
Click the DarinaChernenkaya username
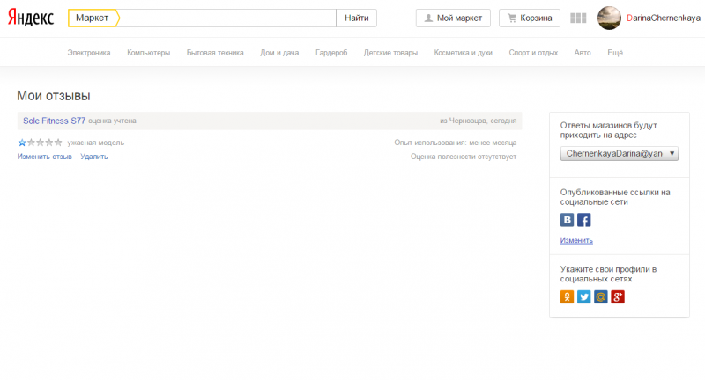point(664,18)
